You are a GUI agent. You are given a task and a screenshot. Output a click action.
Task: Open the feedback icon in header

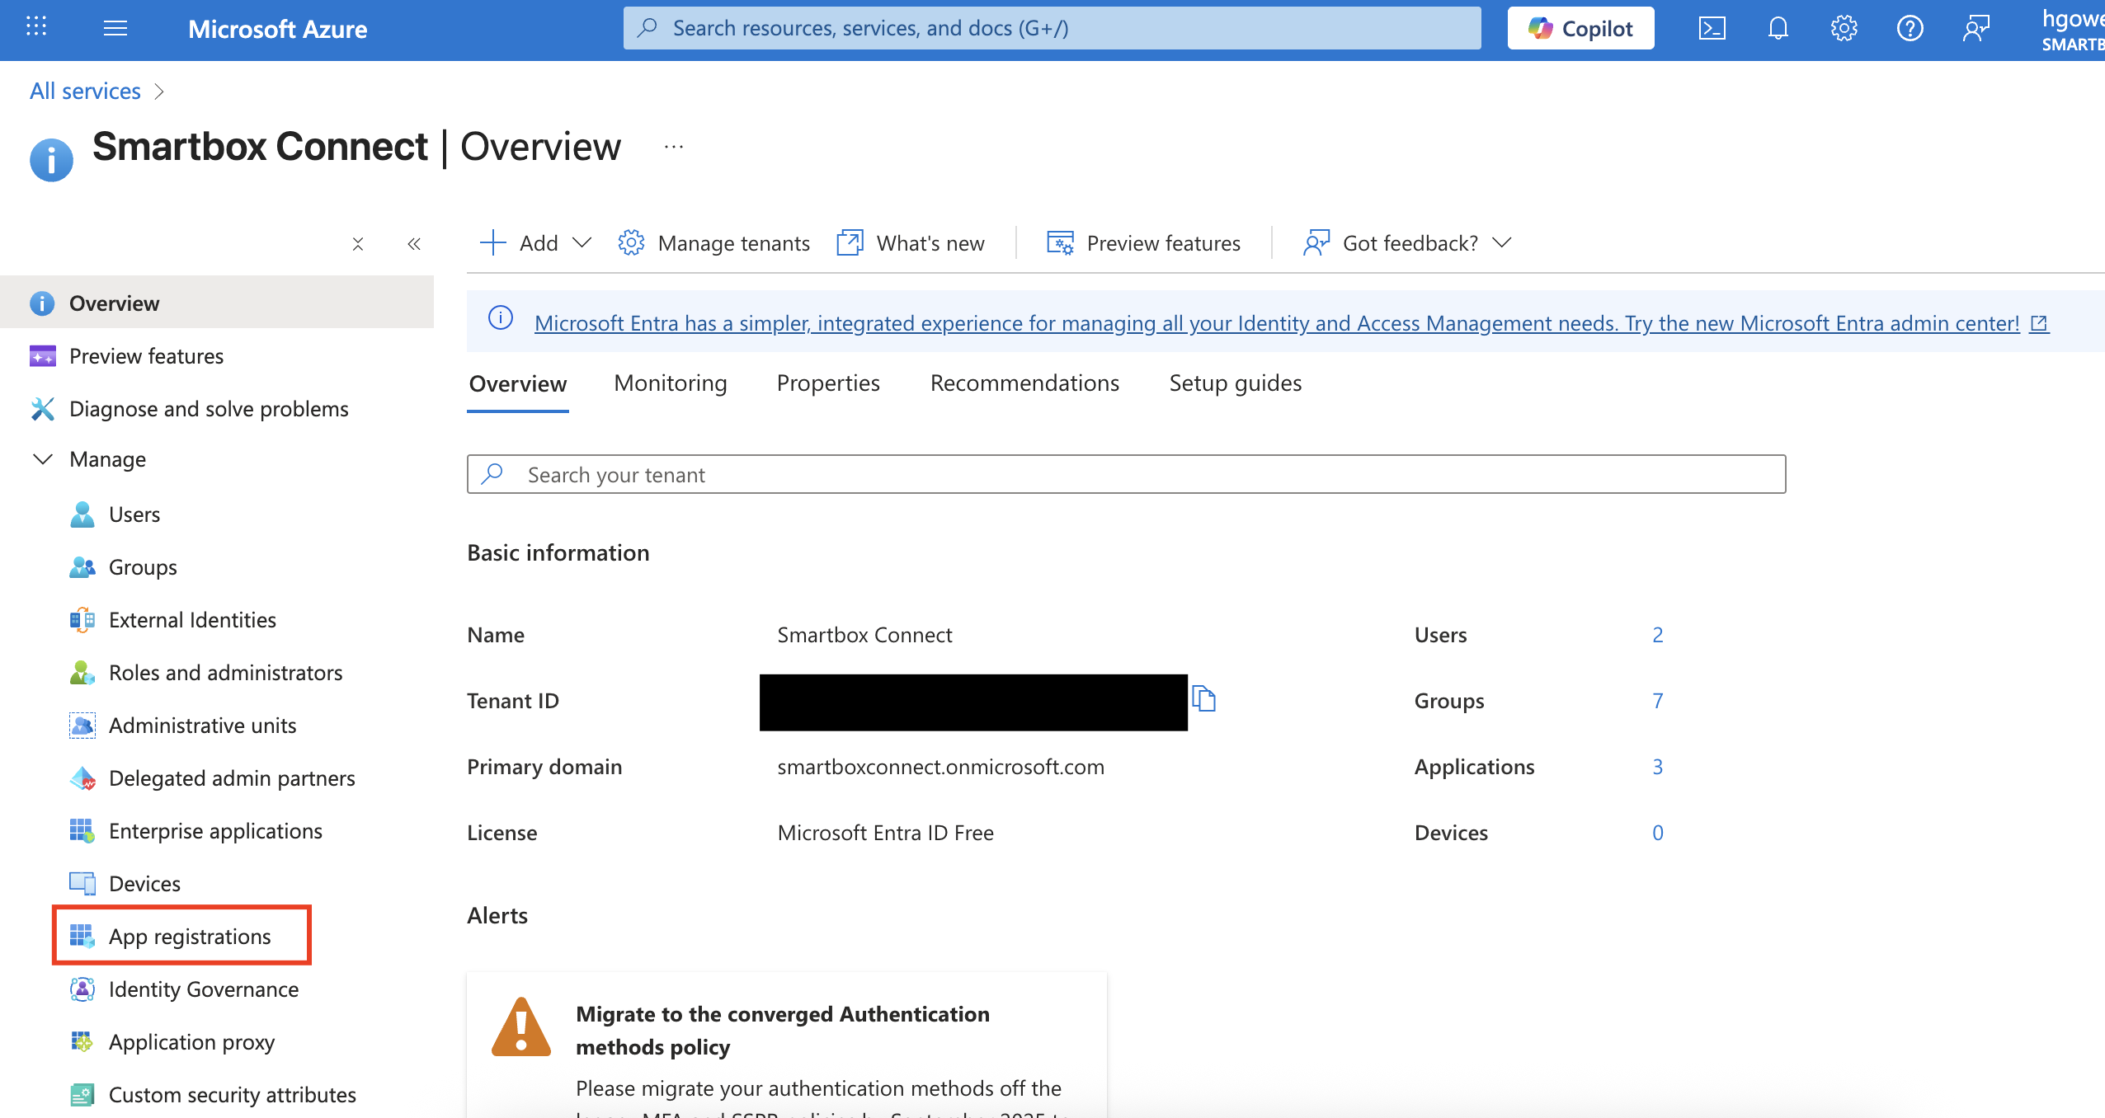(x=1975, y=29)
